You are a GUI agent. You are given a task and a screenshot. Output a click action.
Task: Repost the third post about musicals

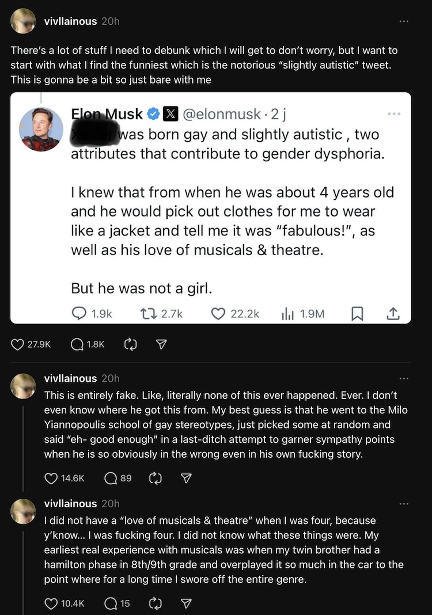click(155, 603)
